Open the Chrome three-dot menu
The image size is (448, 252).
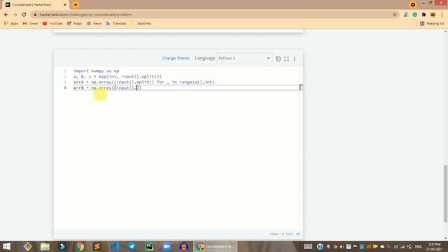pyautogui.click(x=442, y=15)
